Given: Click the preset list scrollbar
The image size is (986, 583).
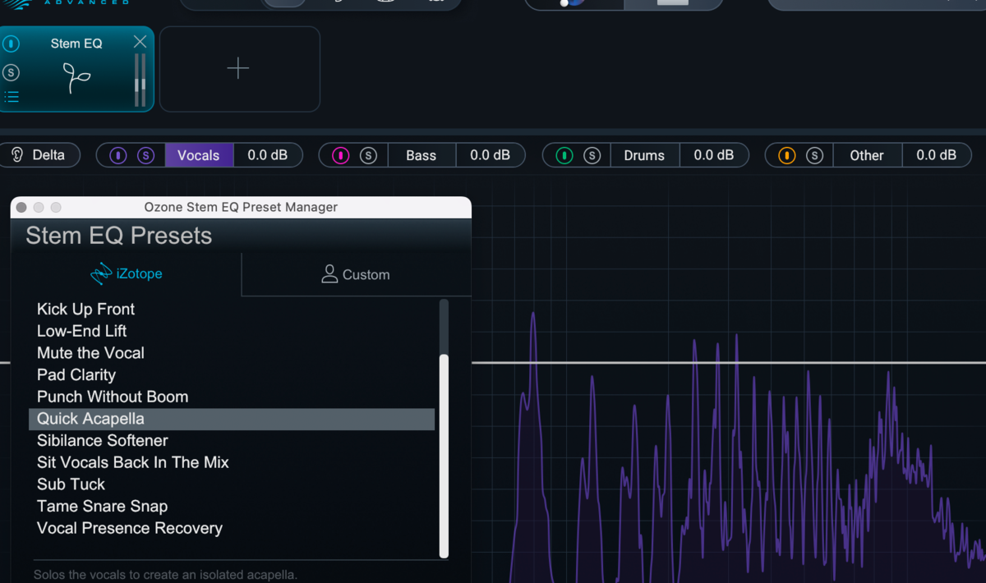Looking at the screenshot, I should click(445, 456).
